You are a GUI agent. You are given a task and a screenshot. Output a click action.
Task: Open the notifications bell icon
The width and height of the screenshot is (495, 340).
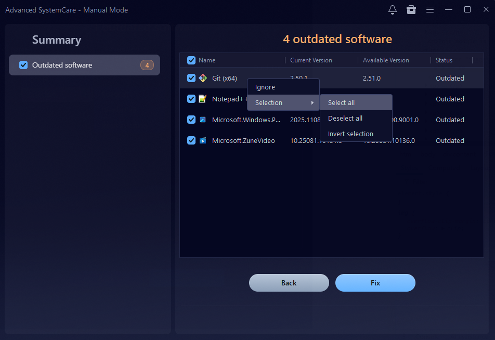pos(393,10)
